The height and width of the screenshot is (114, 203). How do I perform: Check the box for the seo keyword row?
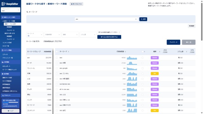[57, 58]
